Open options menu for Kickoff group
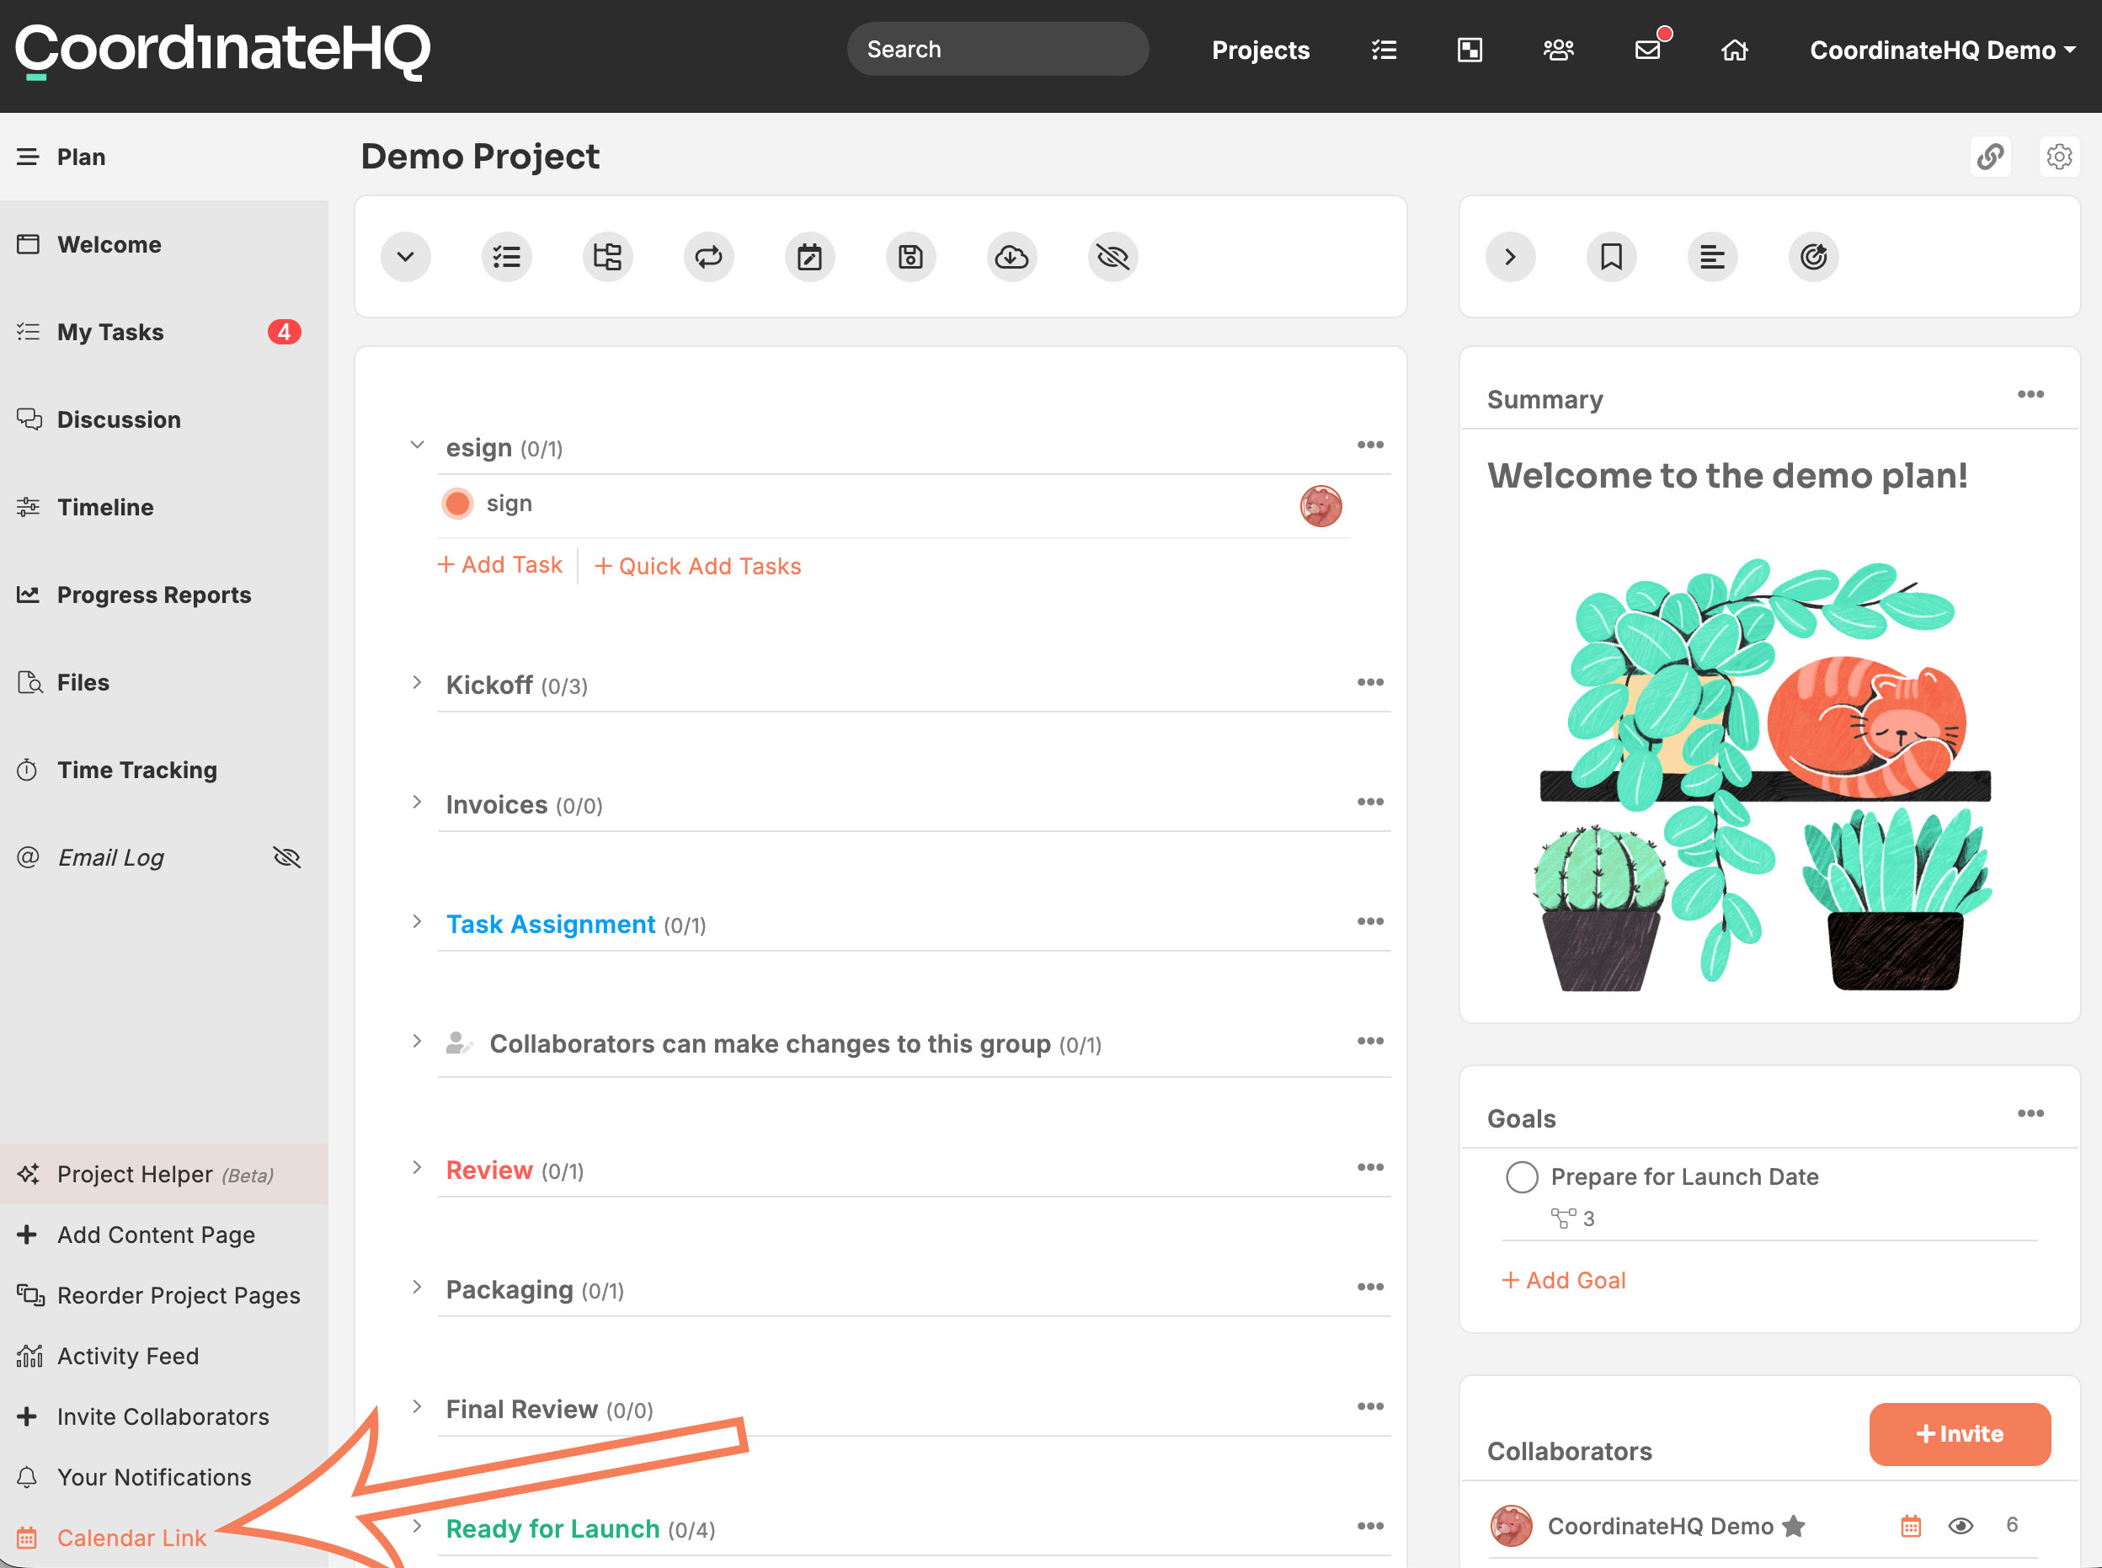 click(1370, 682)
